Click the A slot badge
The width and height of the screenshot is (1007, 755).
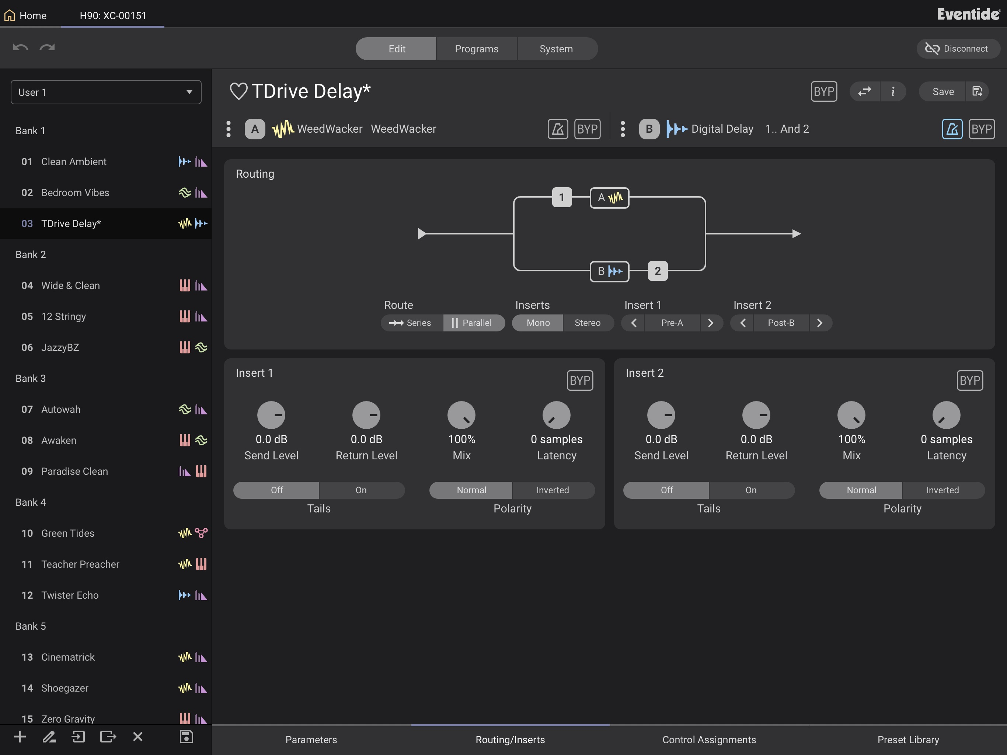coord(255,129)
